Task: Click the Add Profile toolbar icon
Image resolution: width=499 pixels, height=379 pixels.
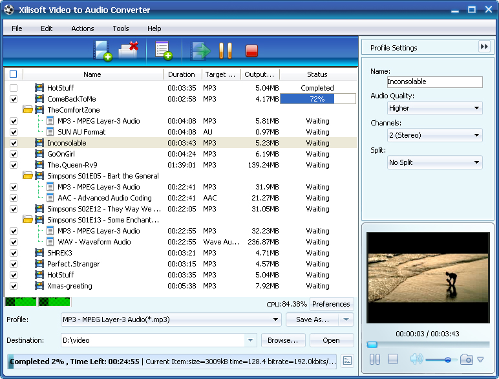Action: click(x=162, y=50)
